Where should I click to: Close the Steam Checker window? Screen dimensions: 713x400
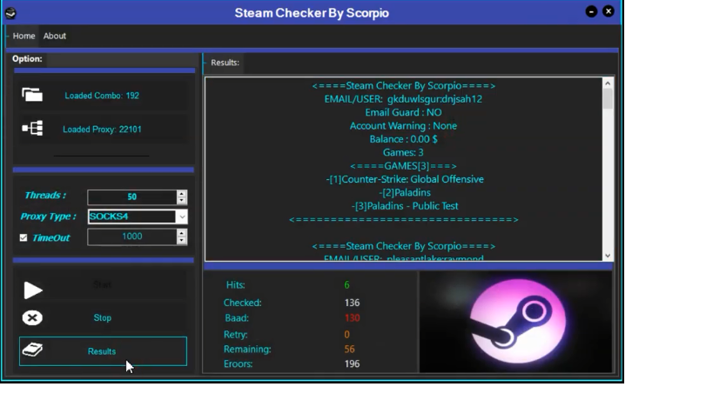(609, 11)
